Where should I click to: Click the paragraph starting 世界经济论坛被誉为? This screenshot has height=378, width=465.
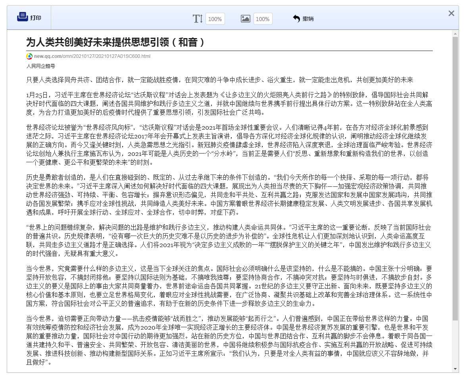[x=229, y=145]
